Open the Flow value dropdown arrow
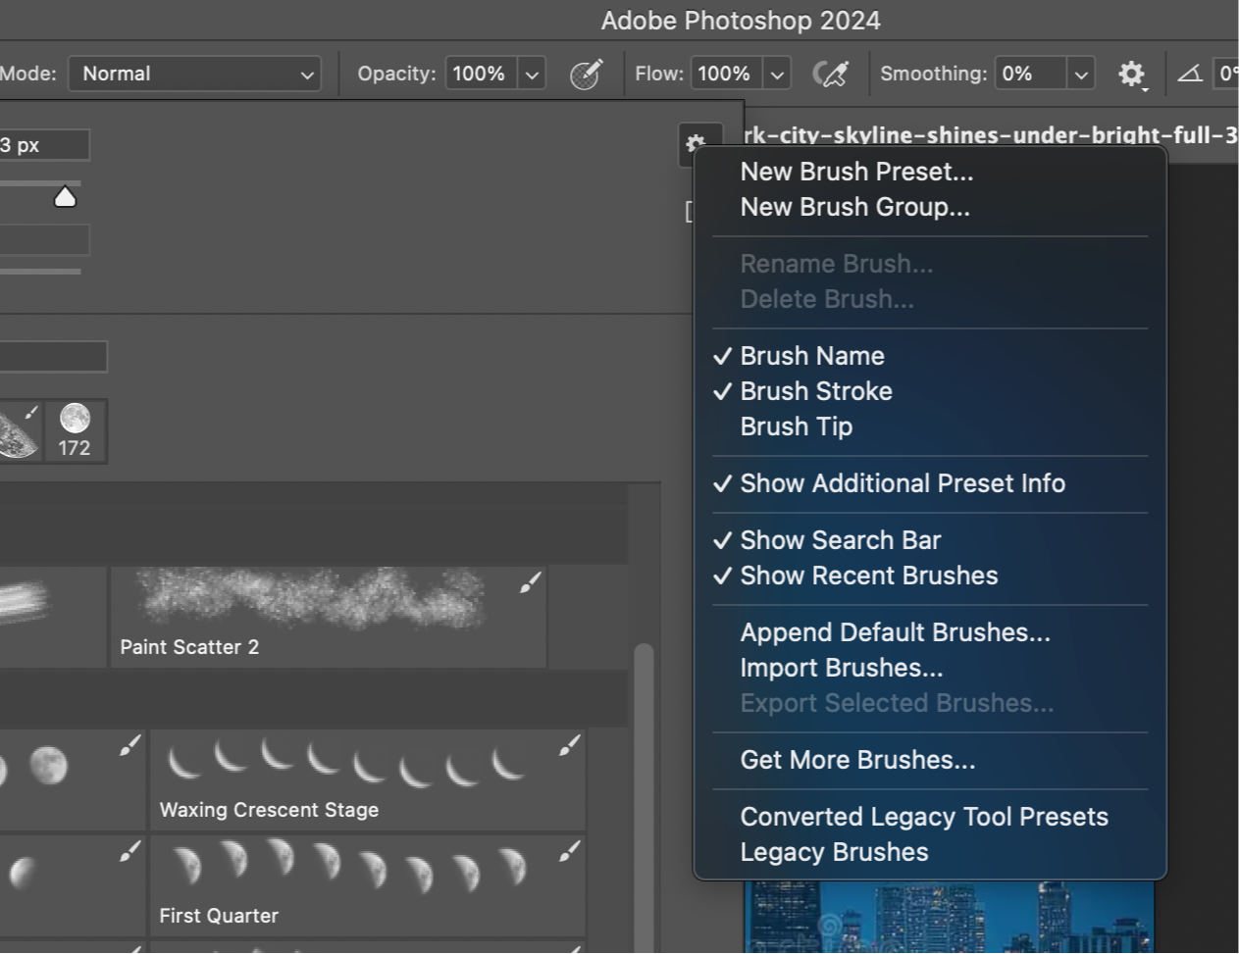The height and width of the screenshot is (954, 1239). click(777, 74)
